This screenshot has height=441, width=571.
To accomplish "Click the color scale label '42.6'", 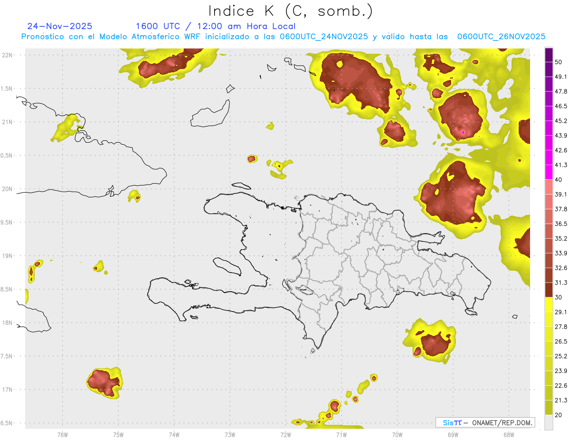I will click(x=561, y=150).
